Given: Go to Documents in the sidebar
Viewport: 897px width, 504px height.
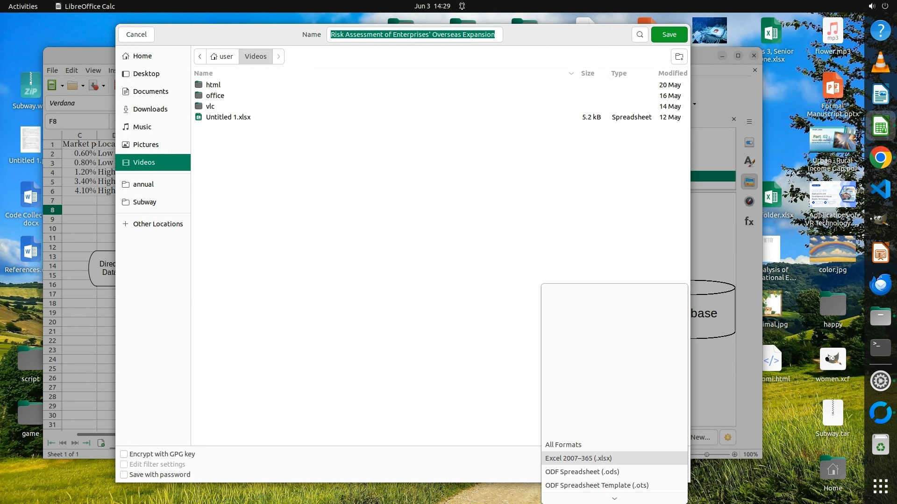Looking at the screenshot, I should coord(150,91).
